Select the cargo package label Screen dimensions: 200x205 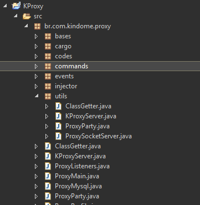click(63, 47)
